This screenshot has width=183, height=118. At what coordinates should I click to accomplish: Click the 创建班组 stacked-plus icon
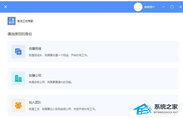pos(18,52)
